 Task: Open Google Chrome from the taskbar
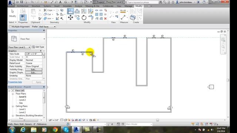[55, 130]
